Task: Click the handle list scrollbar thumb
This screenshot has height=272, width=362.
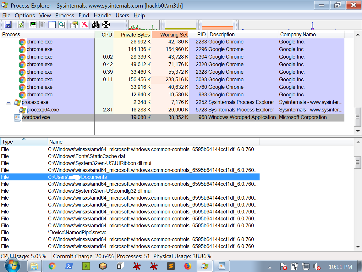Action: click(358, 162)
